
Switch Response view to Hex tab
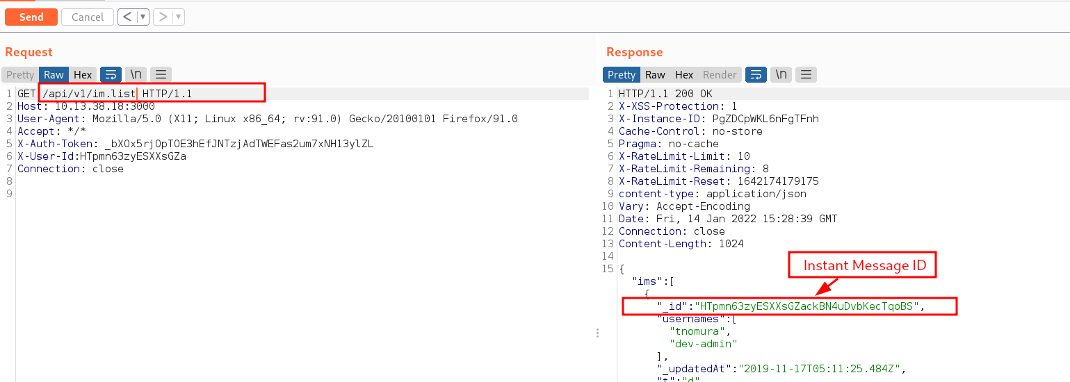click(684, 74)
